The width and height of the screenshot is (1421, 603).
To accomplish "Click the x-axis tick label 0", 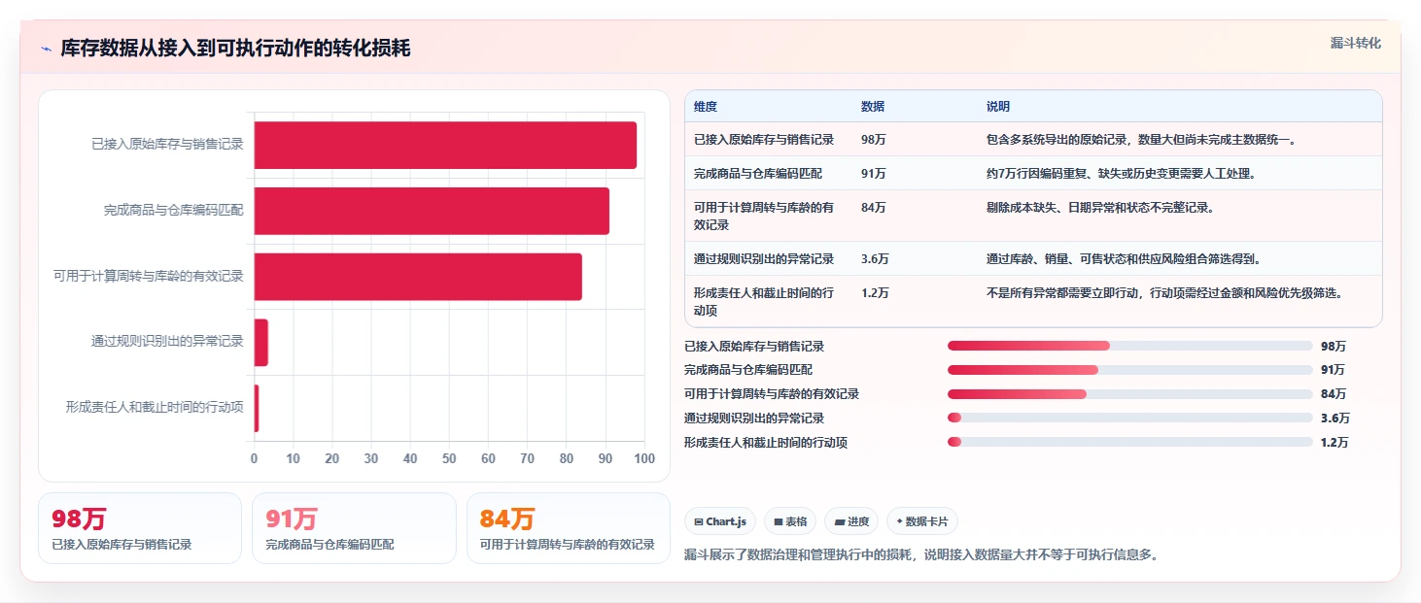I will (255, 458).
